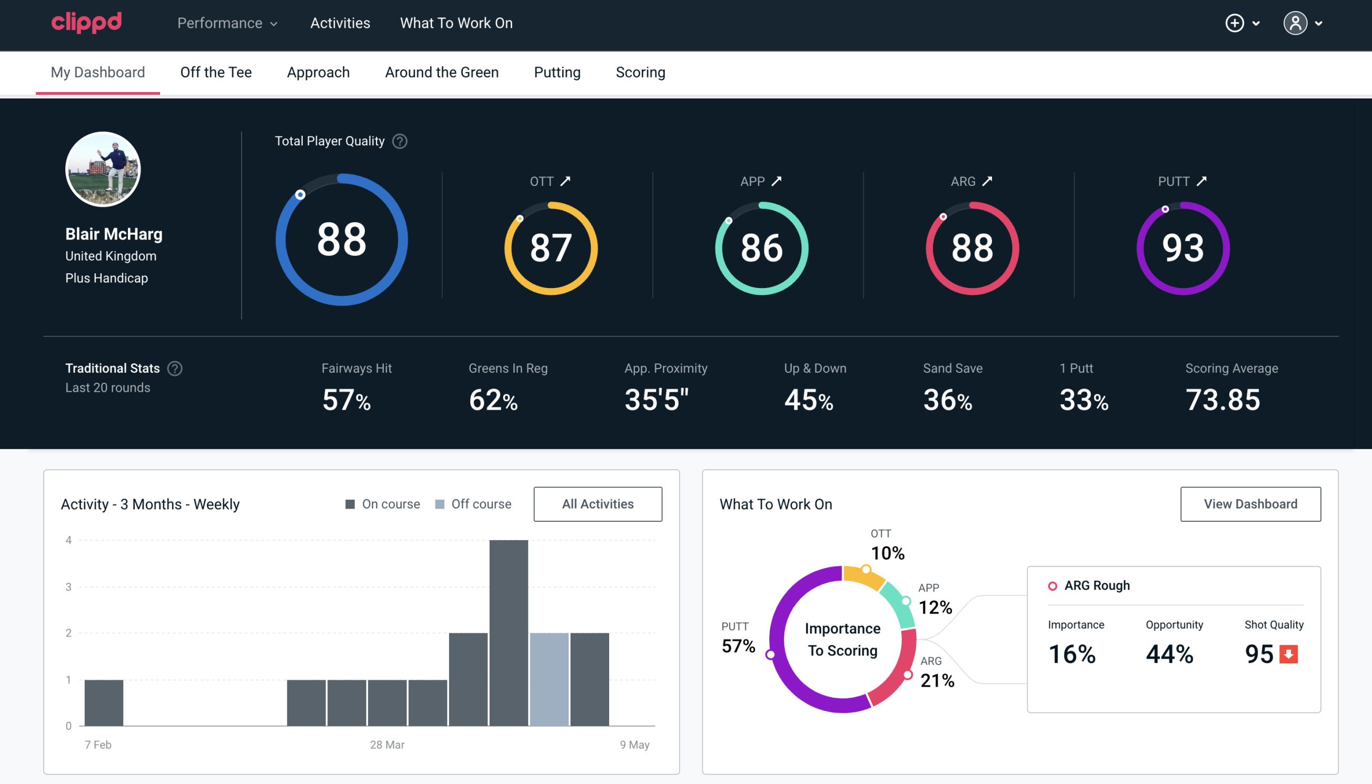Select the Off the Tee tab
The width and height of the screenshot is (1372, 784).
point(217,72)
